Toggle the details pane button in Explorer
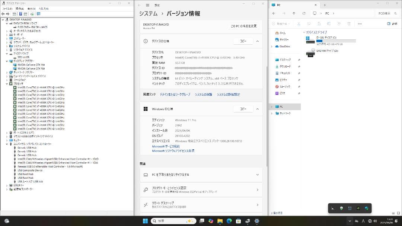Screen dimensions: 402x226 pos(392,24)
